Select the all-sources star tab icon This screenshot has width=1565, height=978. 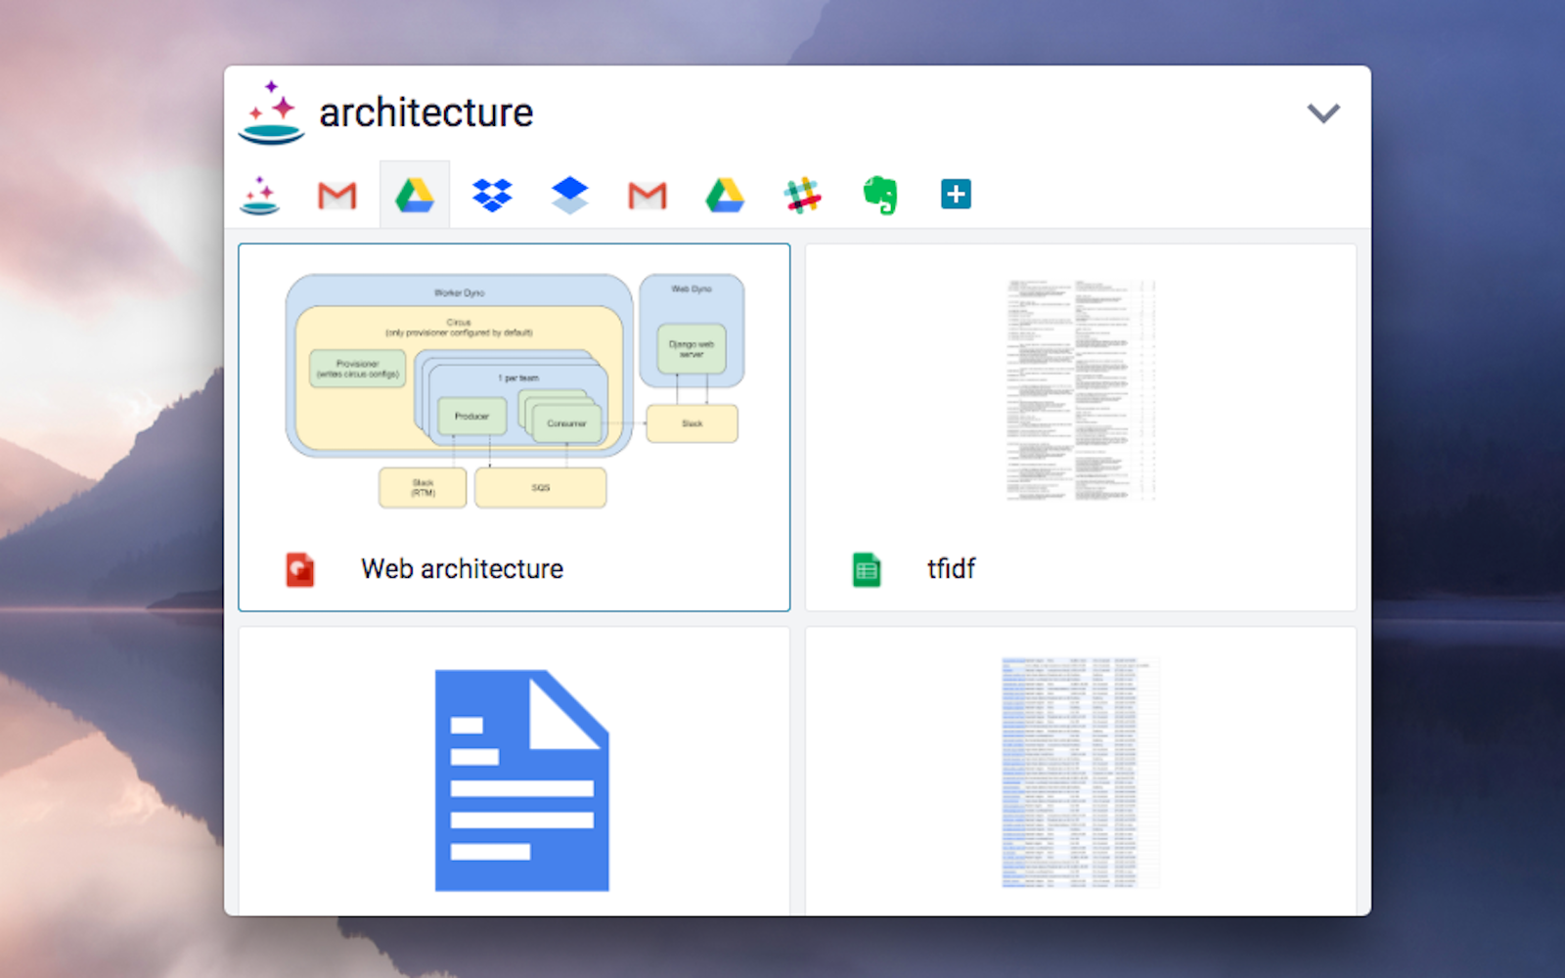click(x=260, y=195)
